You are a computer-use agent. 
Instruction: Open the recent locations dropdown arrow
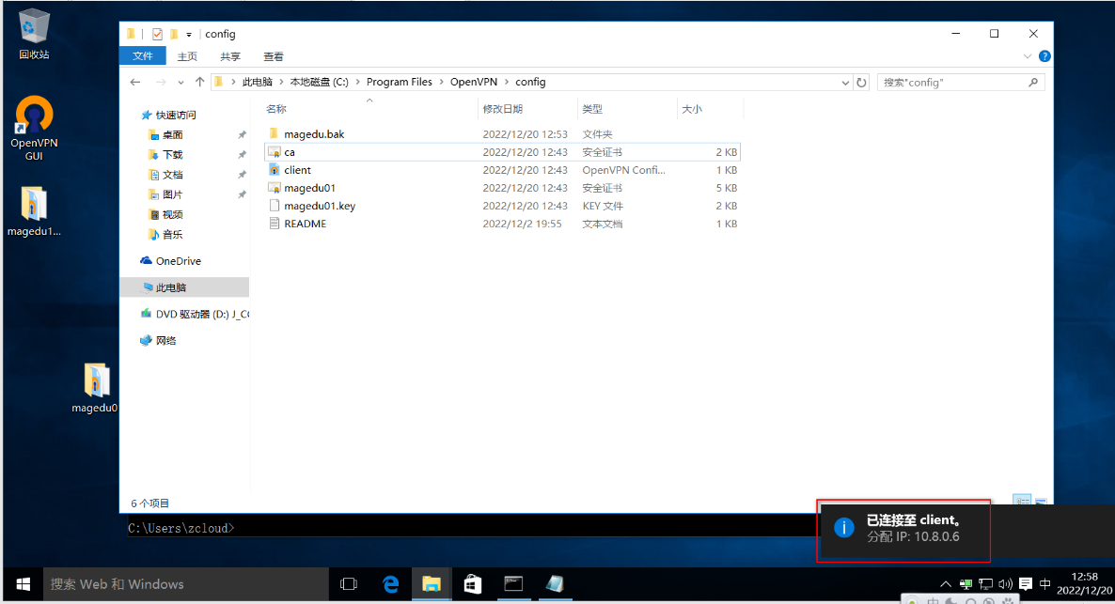[181, 83]
